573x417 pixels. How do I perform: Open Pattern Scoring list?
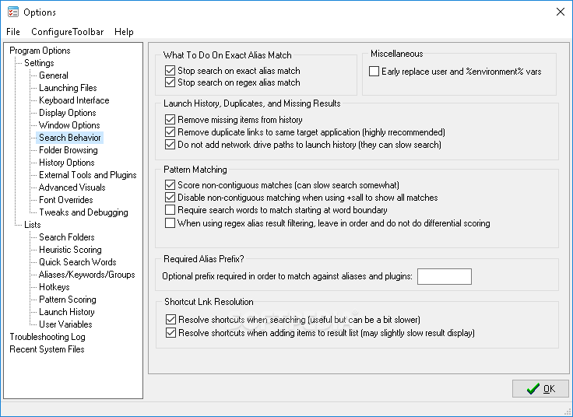click(x=68, y=300)
